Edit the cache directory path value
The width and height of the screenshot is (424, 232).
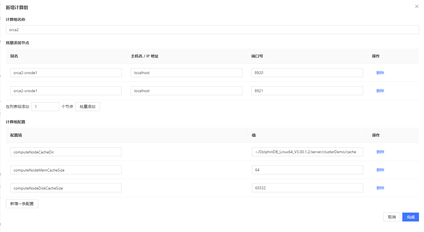coord(307,152)
